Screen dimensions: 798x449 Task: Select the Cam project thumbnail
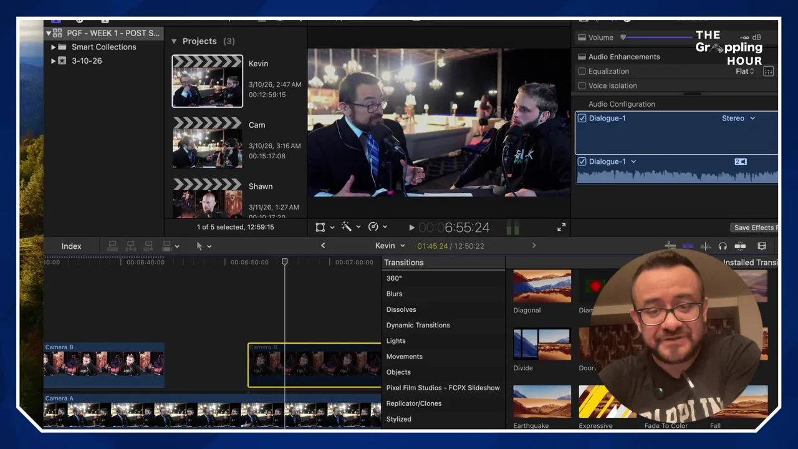pyautogui.click(x=207, y=142)
